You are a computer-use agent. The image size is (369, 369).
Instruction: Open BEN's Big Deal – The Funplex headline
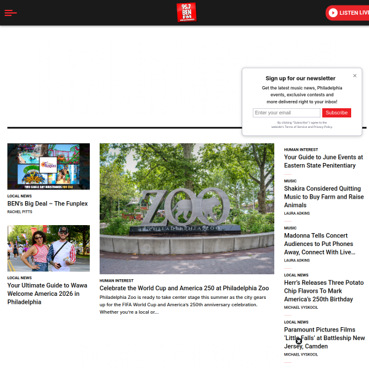[x=47, y=204]
